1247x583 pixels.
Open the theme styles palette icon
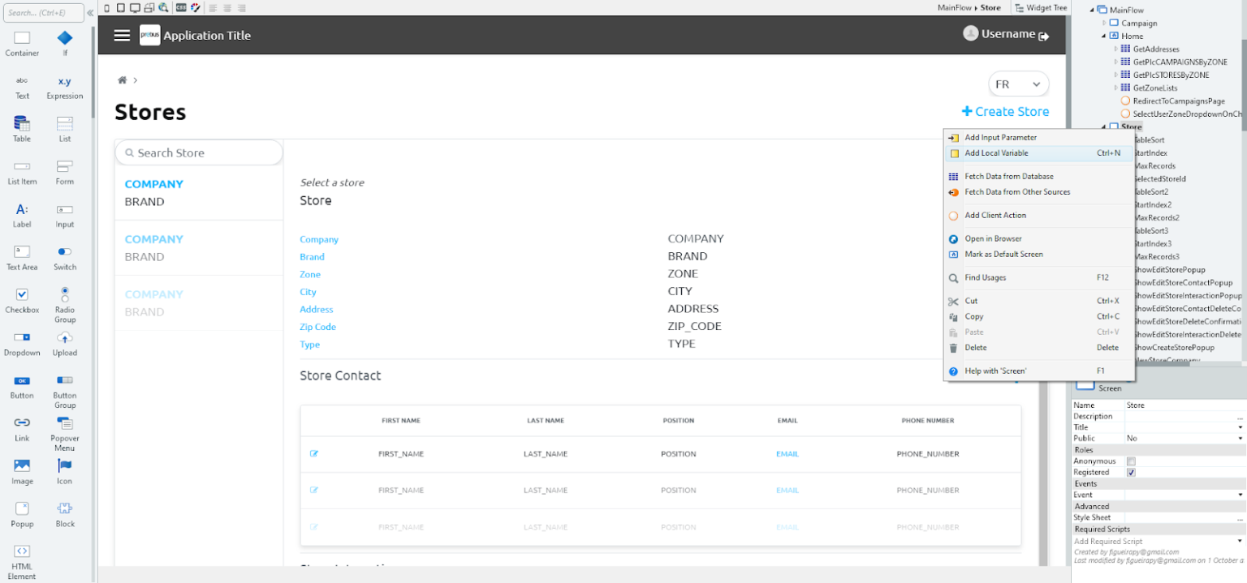[x=196, y=7]
